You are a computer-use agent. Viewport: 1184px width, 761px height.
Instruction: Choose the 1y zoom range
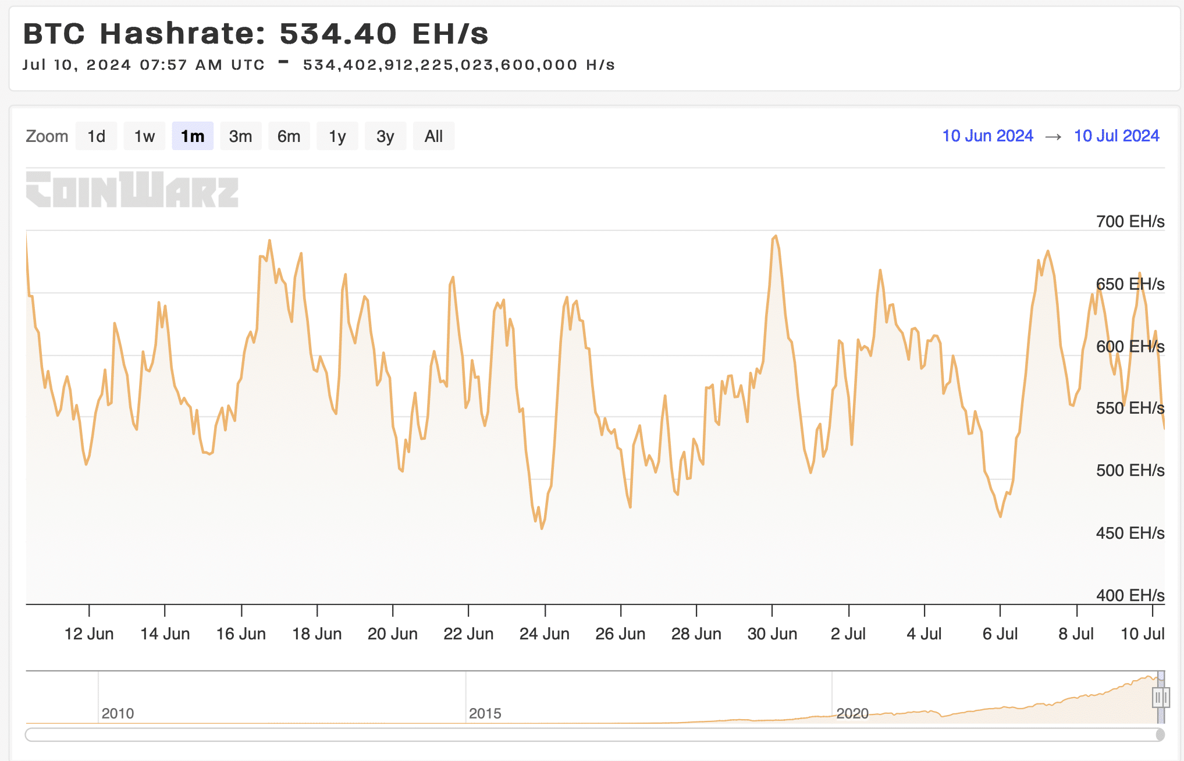click(337, 136)
